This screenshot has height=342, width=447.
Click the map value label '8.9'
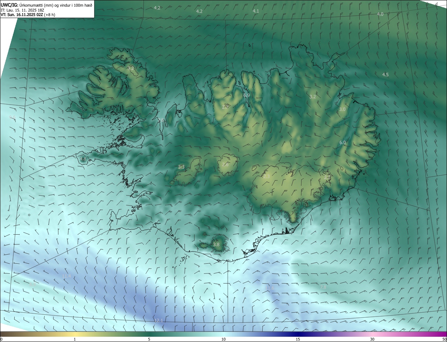coord(32,285)
